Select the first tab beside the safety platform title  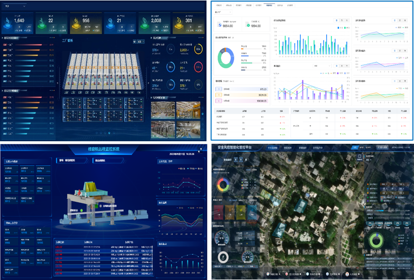point(273,148)
